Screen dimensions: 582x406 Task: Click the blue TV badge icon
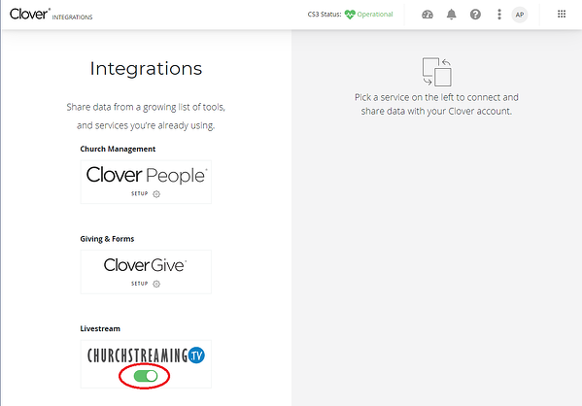point(196,355)
